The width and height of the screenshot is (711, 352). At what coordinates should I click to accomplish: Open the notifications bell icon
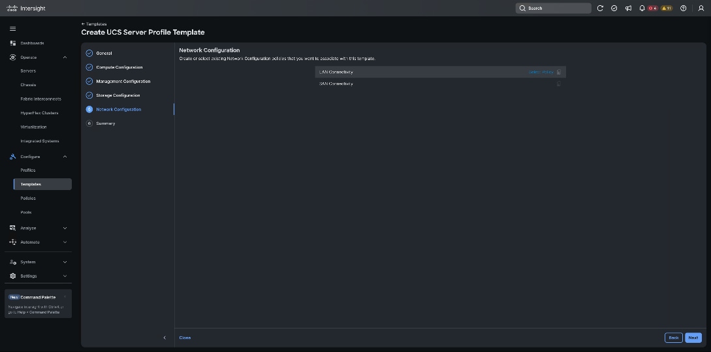point(642,8)
